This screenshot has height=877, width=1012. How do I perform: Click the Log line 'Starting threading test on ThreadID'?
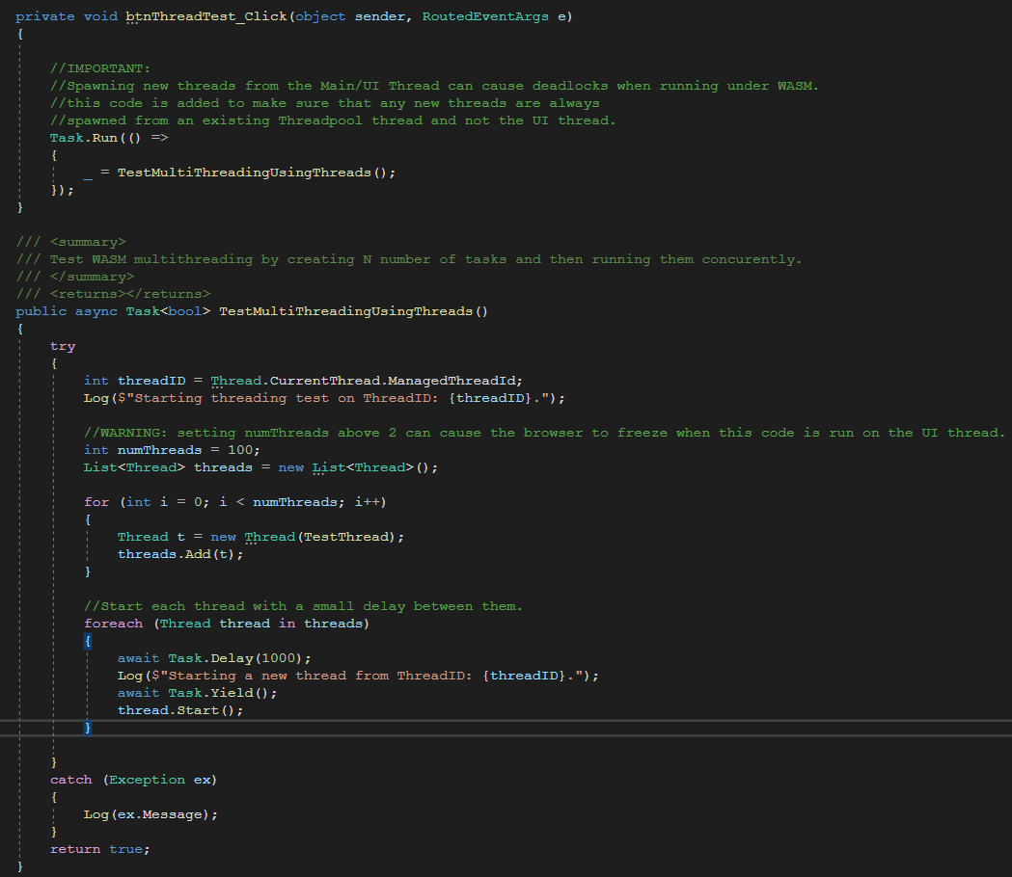coord(324,398)
